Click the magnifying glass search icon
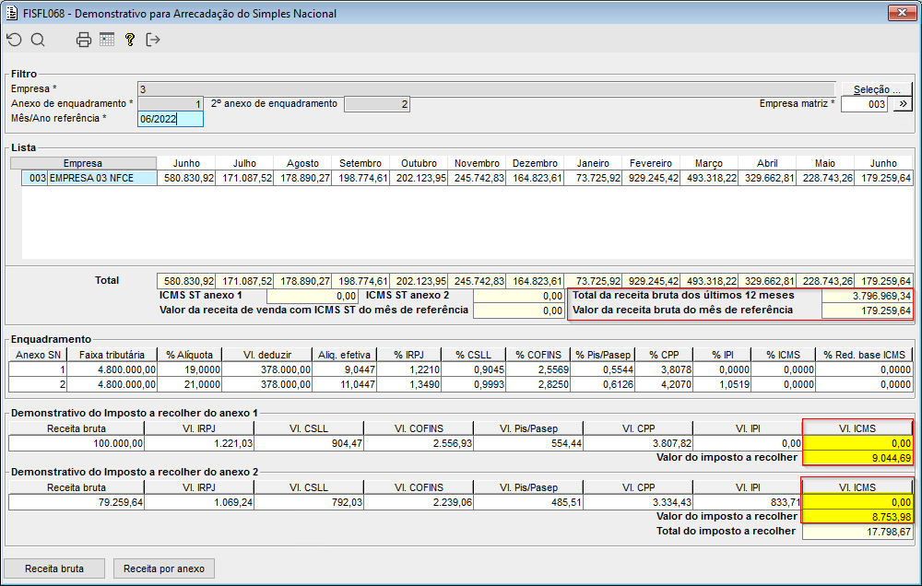Image resolution: width=922 pixels, height=586 pixels. 38,40
